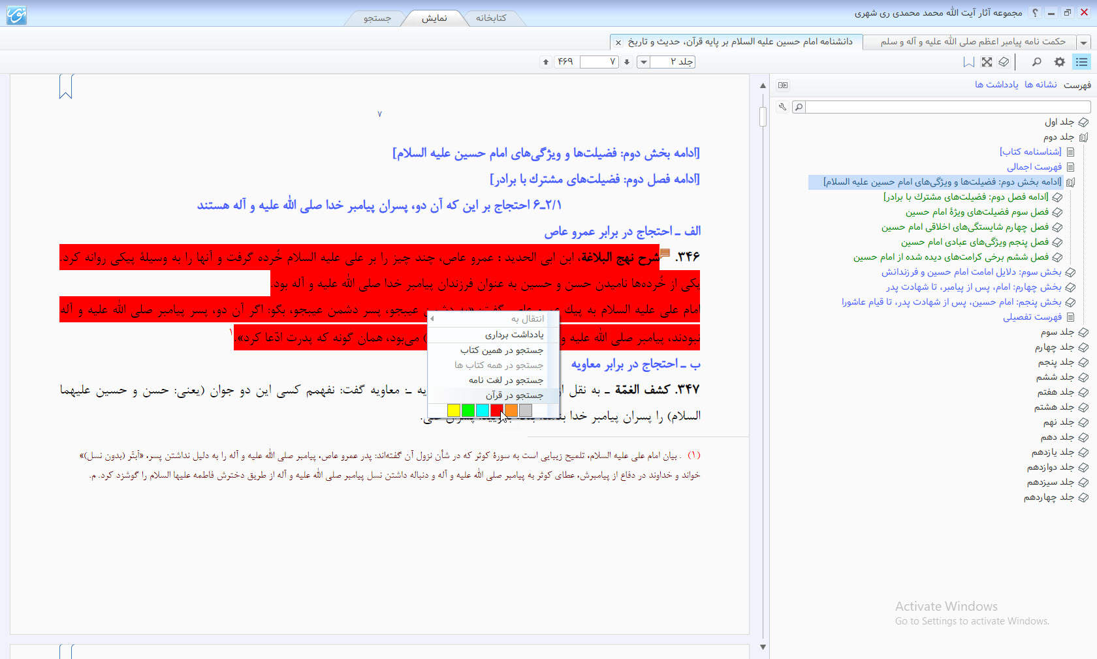Open the نشانه ها panel link
Screen dimensions: 1097x659
point(1040,85)
